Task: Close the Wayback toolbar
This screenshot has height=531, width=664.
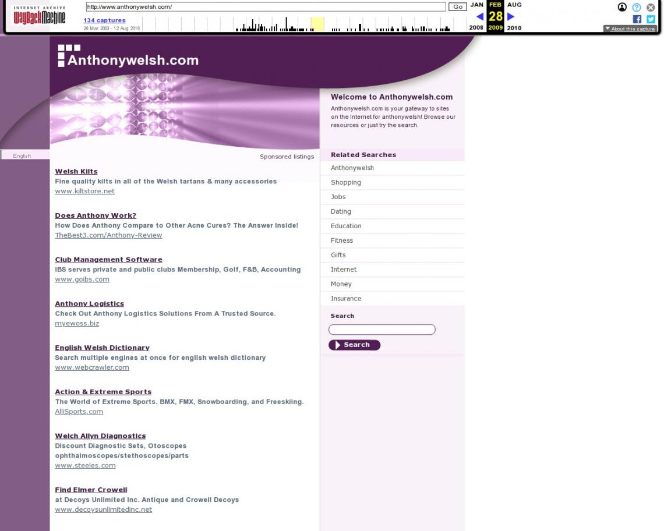Action: (651, 7)
